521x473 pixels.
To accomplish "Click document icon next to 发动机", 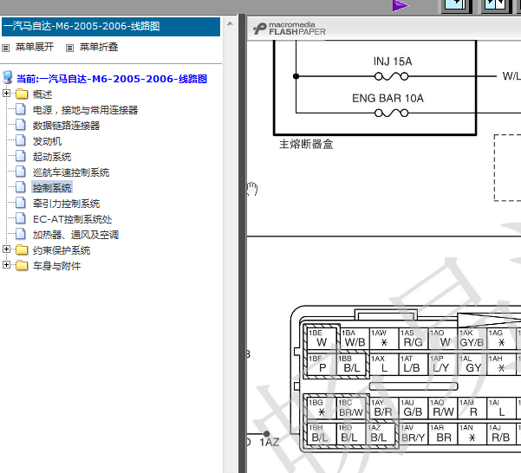I will tap(21, 140).
